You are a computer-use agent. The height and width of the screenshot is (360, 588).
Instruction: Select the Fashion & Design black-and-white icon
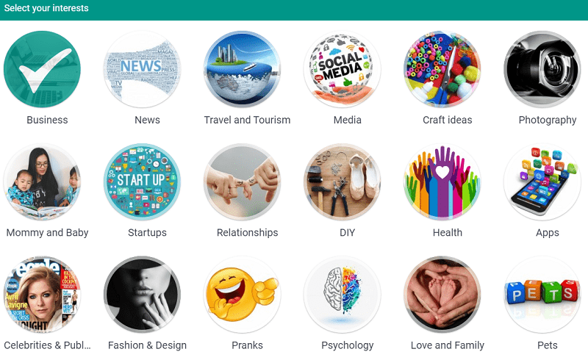coord(142,295)
